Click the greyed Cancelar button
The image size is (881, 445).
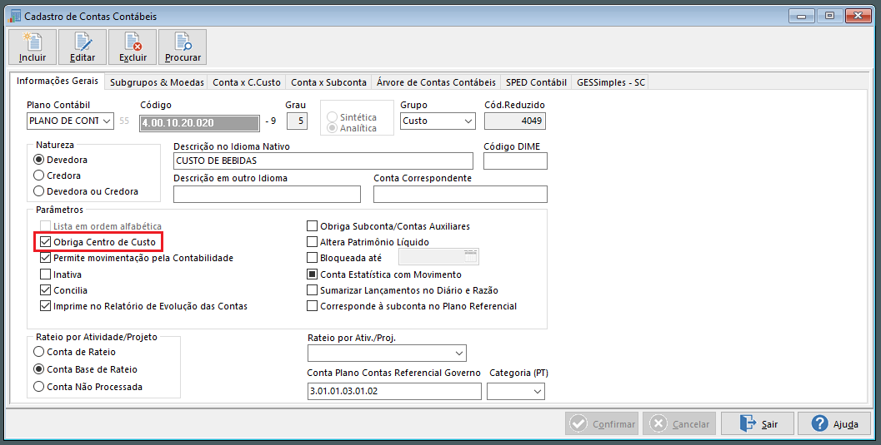coord(678,423)
